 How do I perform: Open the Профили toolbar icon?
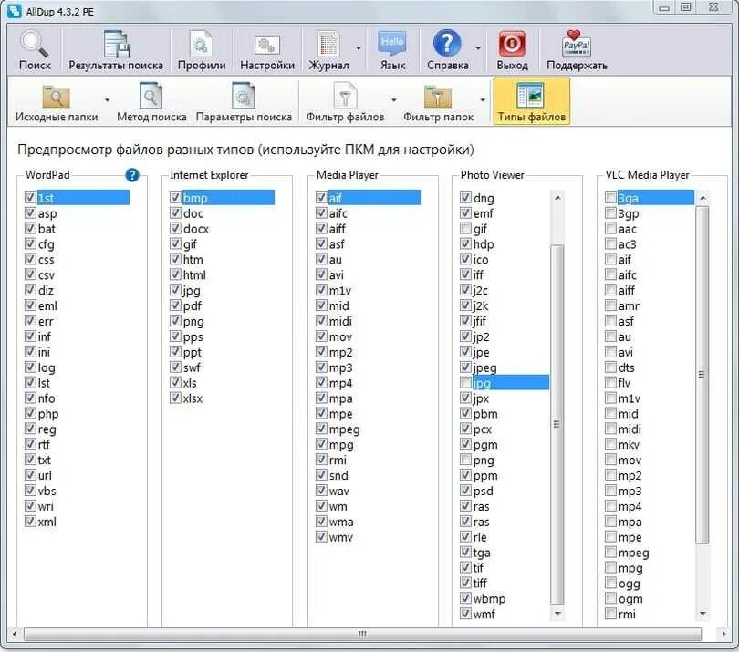[x=202, y=45]
